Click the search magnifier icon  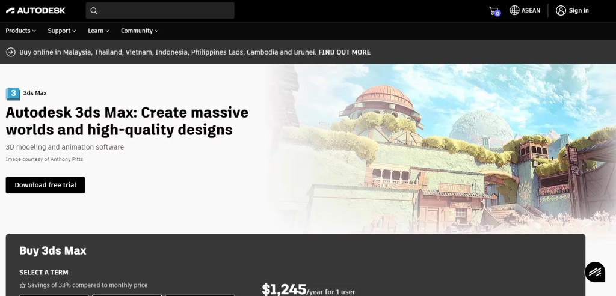[x=94, y=11]
